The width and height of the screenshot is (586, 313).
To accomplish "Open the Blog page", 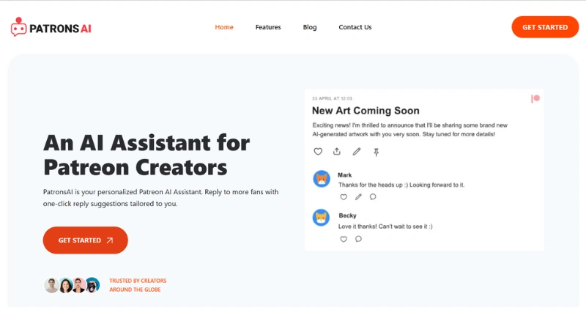I will pos(310,27).
